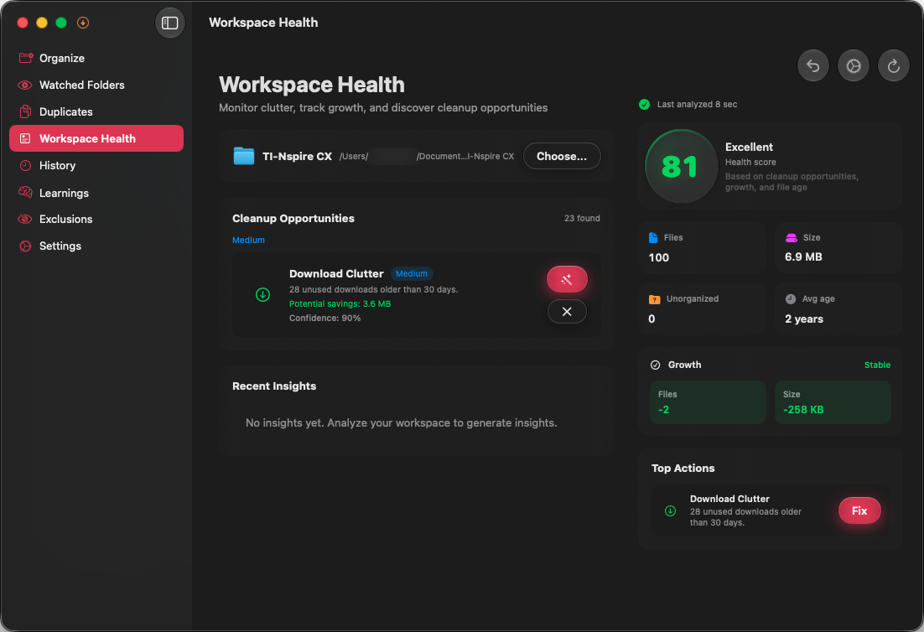Click the Settings gear icon in sidebar
This screenshot has width=924, height=632.
(x=25, y=246)
